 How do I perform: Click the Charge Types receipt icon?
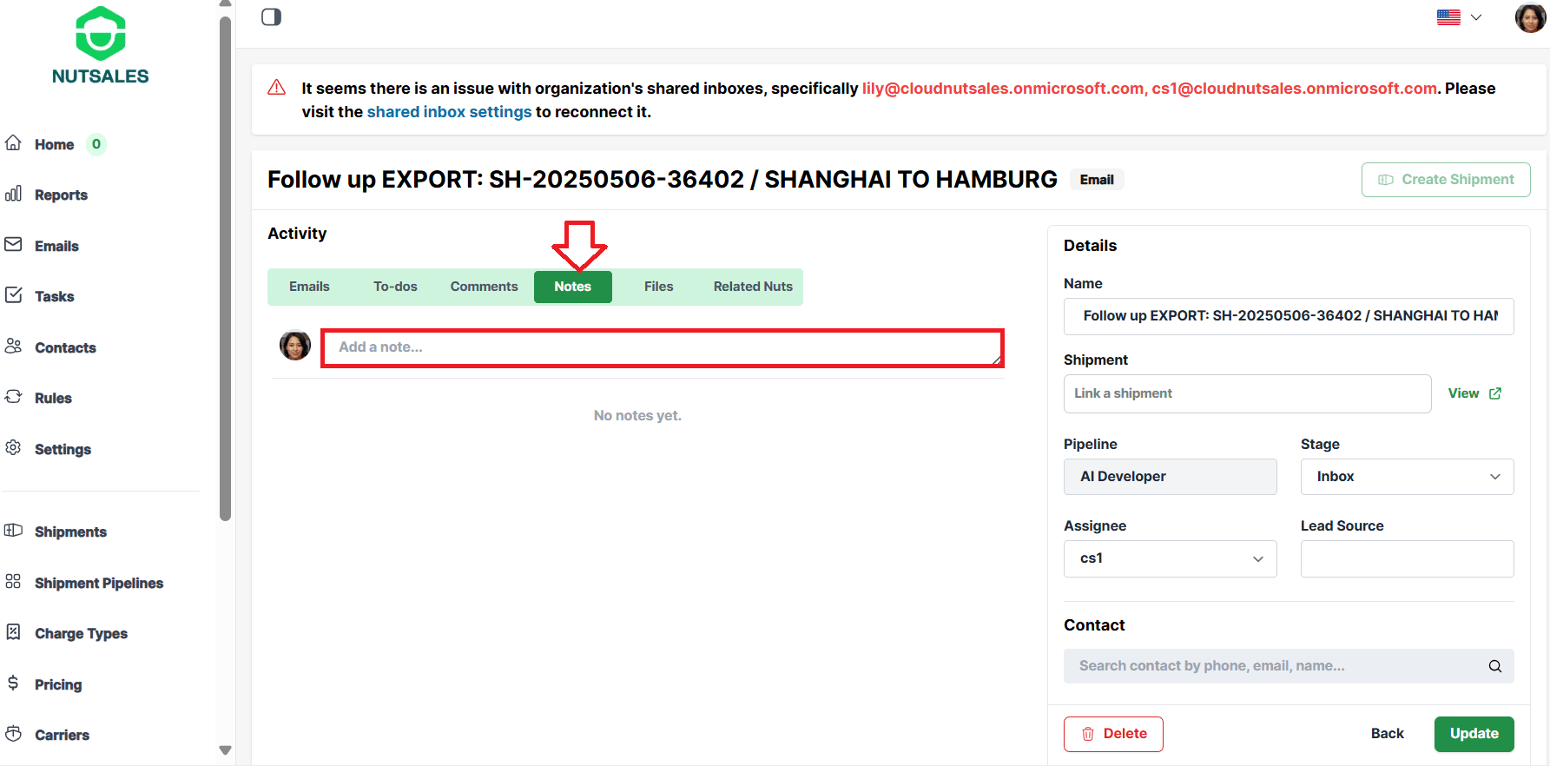pyautogui.click(x=13, y=632)
